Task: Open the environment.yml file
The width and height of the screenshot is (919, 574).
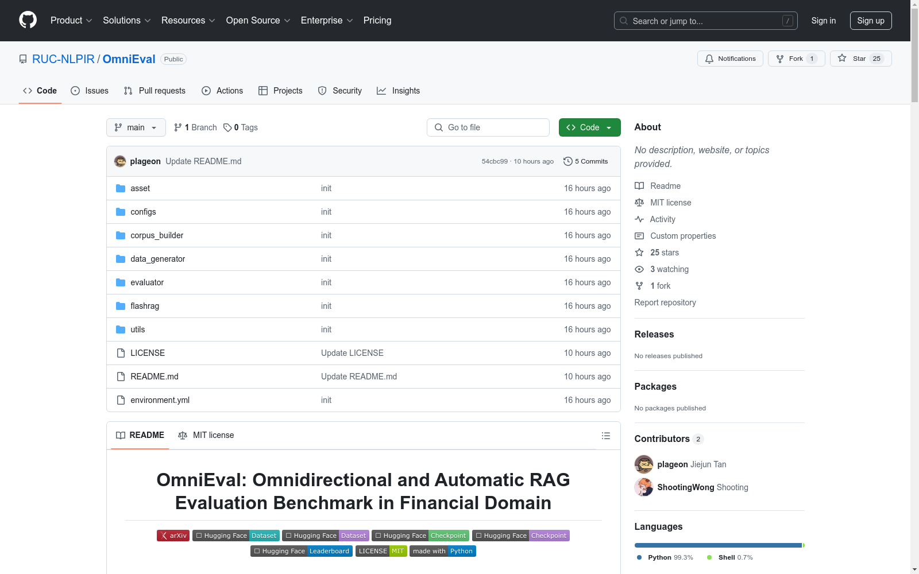Action: click(160, 400)
